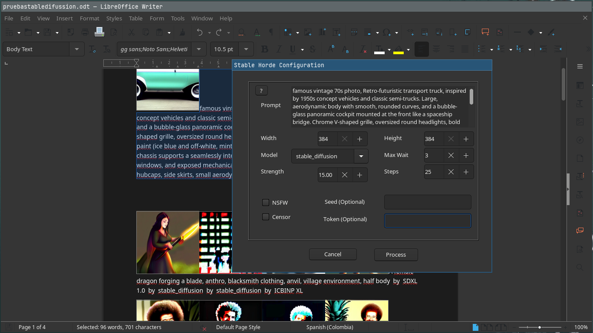Toggle bold formatting on
The image size is (593, 333).
click(x=264, y=49)
